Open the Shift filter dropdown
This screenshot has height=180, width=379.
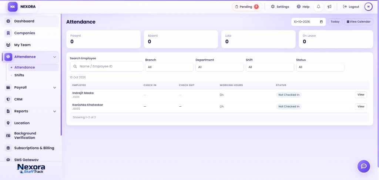[270, 67]
